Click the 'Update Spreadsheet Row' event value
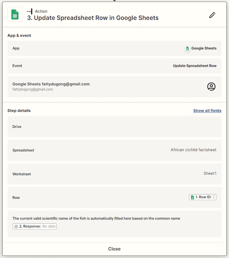This screenshot has height=258, width=229. tap(195, 66)
